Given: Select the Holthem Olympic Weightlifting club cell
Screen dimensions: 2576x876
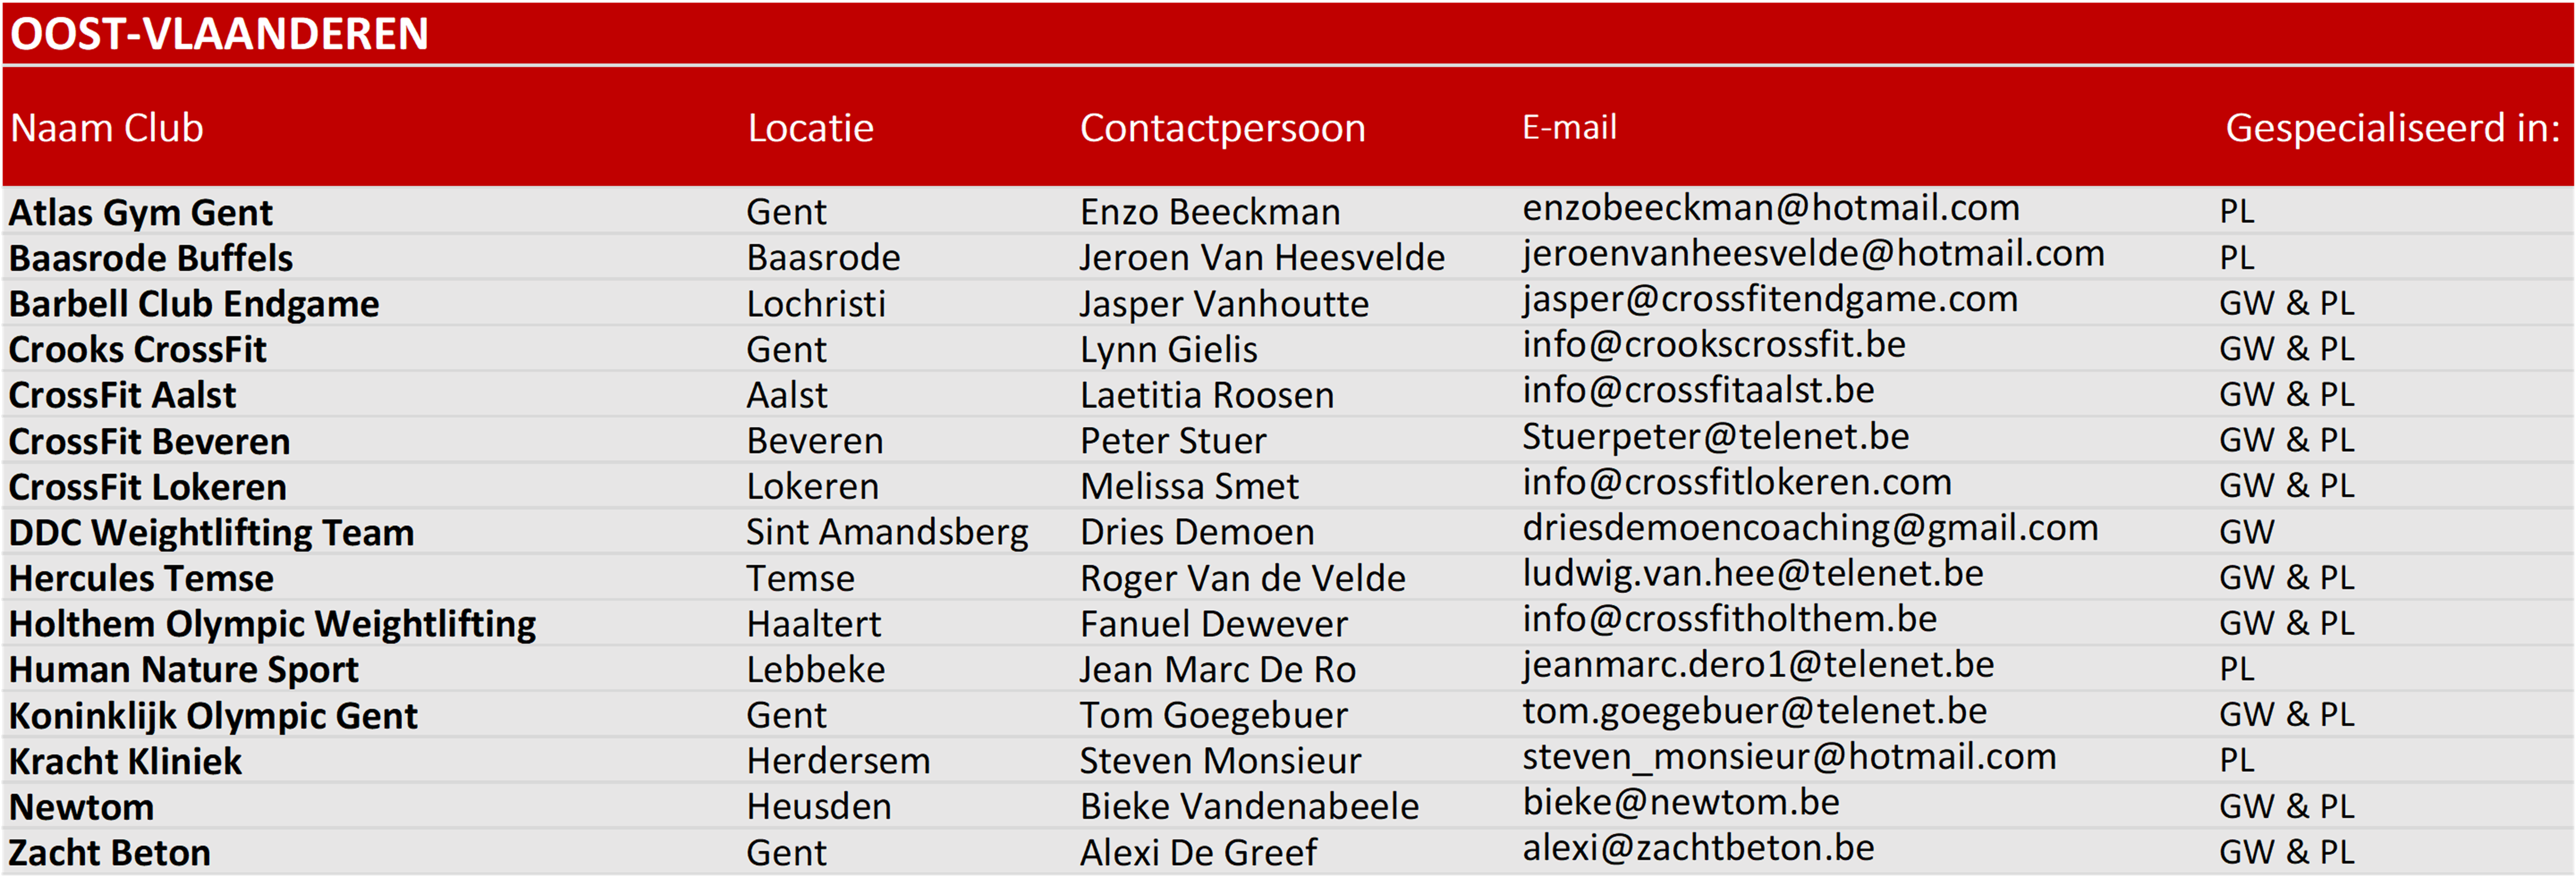Looking at the screenshot, I should click(273, 624).
